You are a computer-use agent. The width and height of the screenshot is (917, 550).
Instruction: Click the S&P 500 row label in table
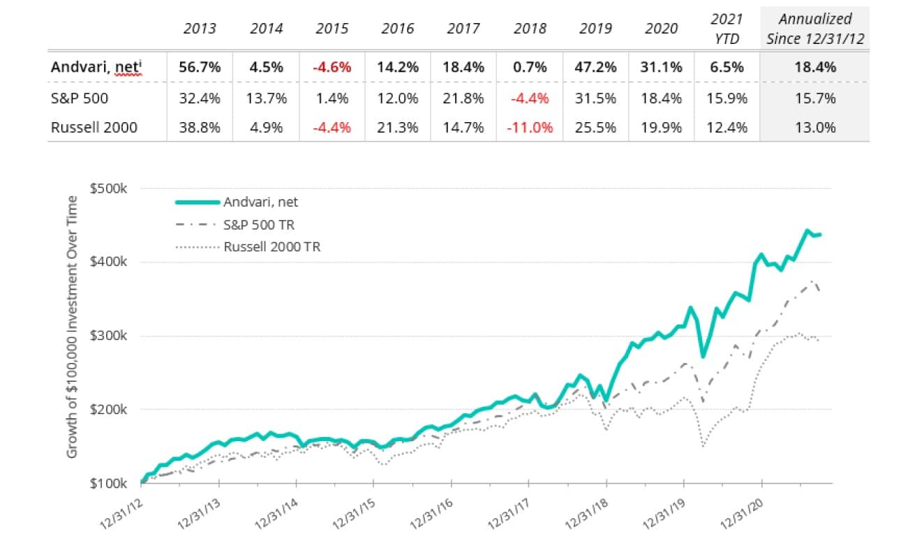(x=75, y=98)
